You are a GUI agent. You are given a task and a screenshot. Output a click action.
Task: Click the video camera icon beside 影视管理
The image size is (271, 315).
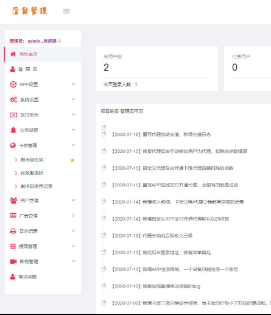coord(13,261)
